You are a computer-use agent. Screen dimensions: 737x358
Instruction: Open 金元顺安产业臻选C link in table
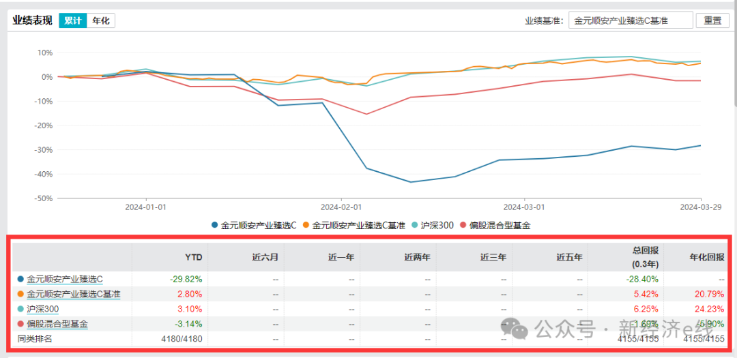click(65, 279)
